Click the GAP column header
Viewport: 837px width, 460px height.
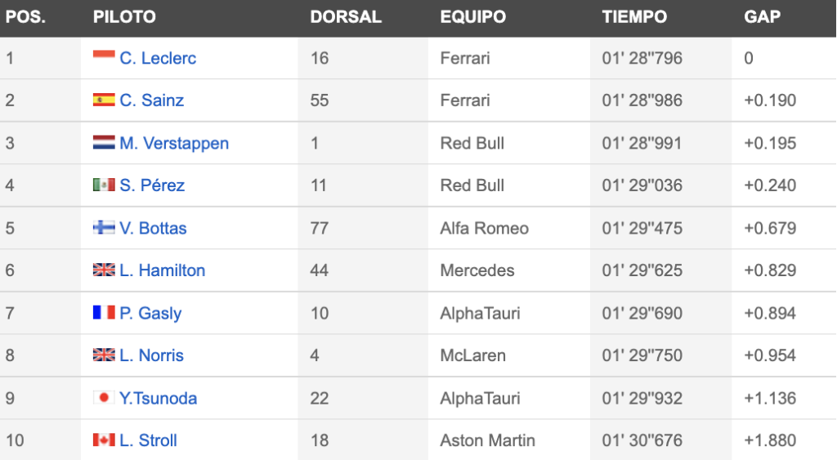tap(763, 16)
